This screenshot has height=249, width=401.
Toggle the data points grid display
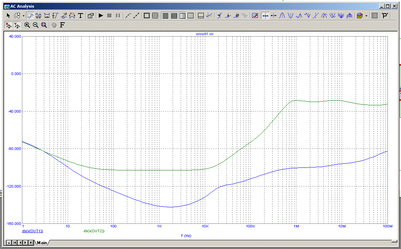155,16
